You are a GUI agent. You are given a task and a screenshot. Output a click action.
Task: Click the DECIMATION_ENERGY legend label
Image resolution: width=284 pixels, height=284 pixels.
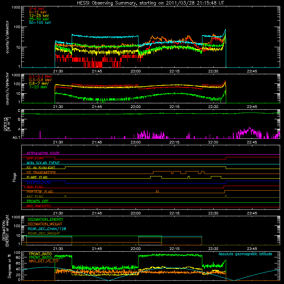click(x=45, y=219)
